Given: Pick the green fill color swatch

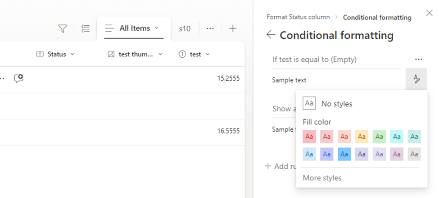Looking at the screenshot, I should point(380,137).
